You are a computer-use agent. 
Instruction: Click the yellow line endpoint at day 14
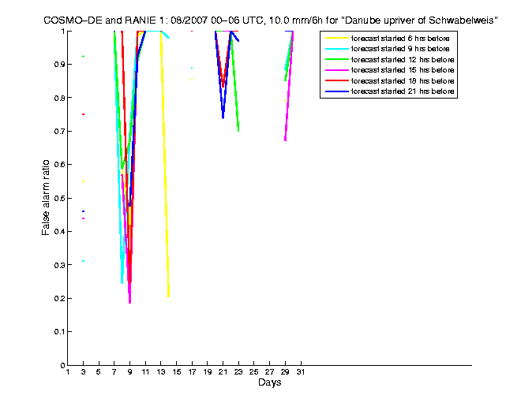168,295
